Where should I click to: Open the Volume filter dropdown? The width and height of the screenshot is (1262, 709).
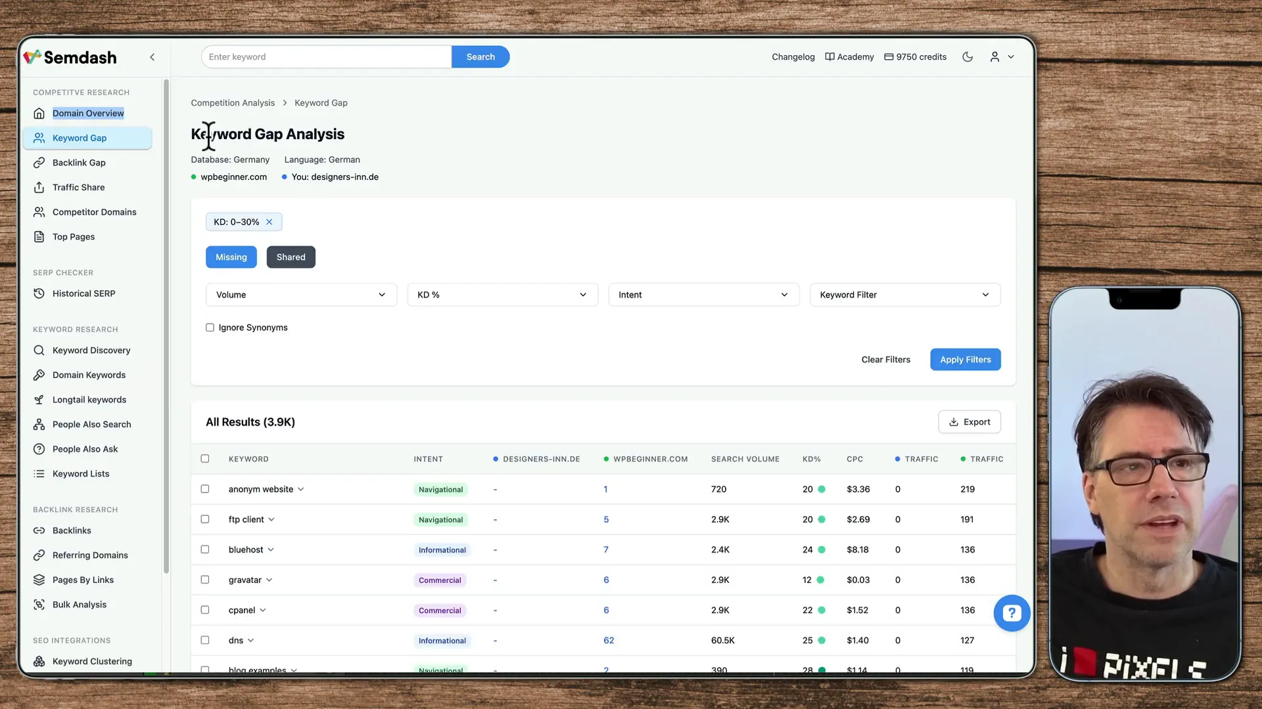pyautogui.click(x=300, y=295)
